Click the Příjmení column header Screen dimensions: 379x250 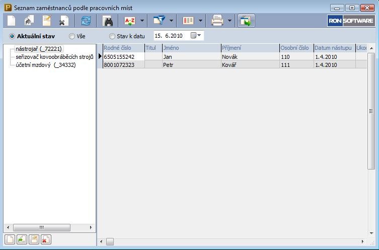pos(250,48)
